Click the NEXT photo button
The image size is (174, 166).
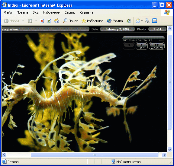tap(142, 46)
